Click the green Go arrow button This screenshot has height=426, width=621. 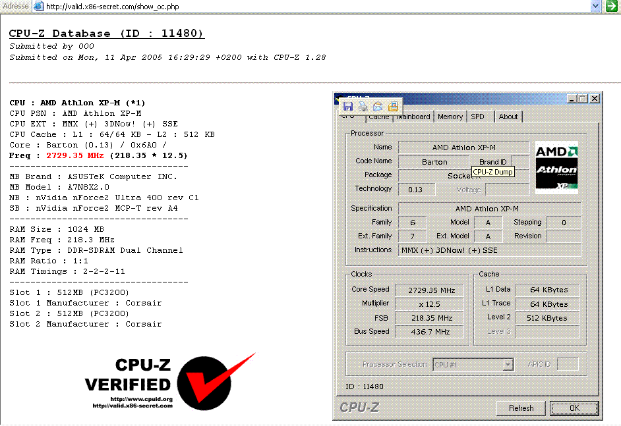pyautogui.click(x=612, y=6)
